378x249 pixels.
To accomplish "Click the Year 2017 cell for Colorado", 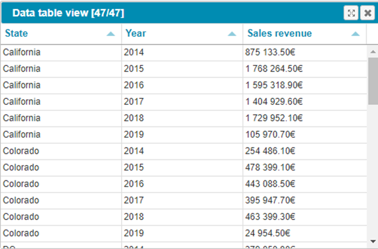I will [134, 200].
